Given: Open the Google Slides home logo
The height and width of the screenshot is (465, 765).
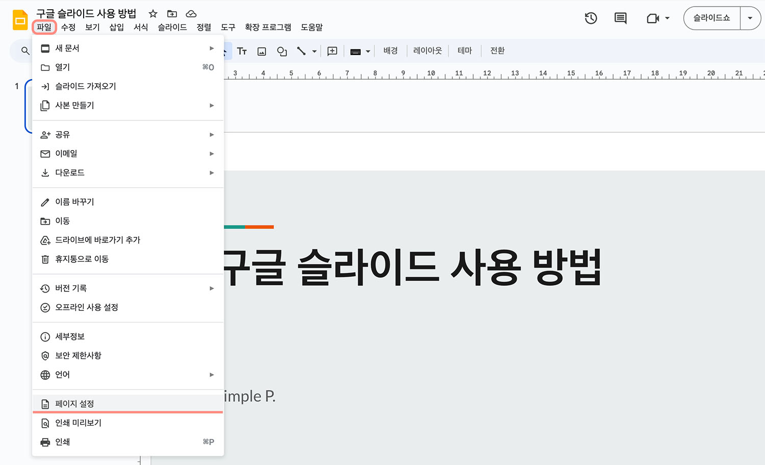Looking at the screenshot, I should point(20,20).
